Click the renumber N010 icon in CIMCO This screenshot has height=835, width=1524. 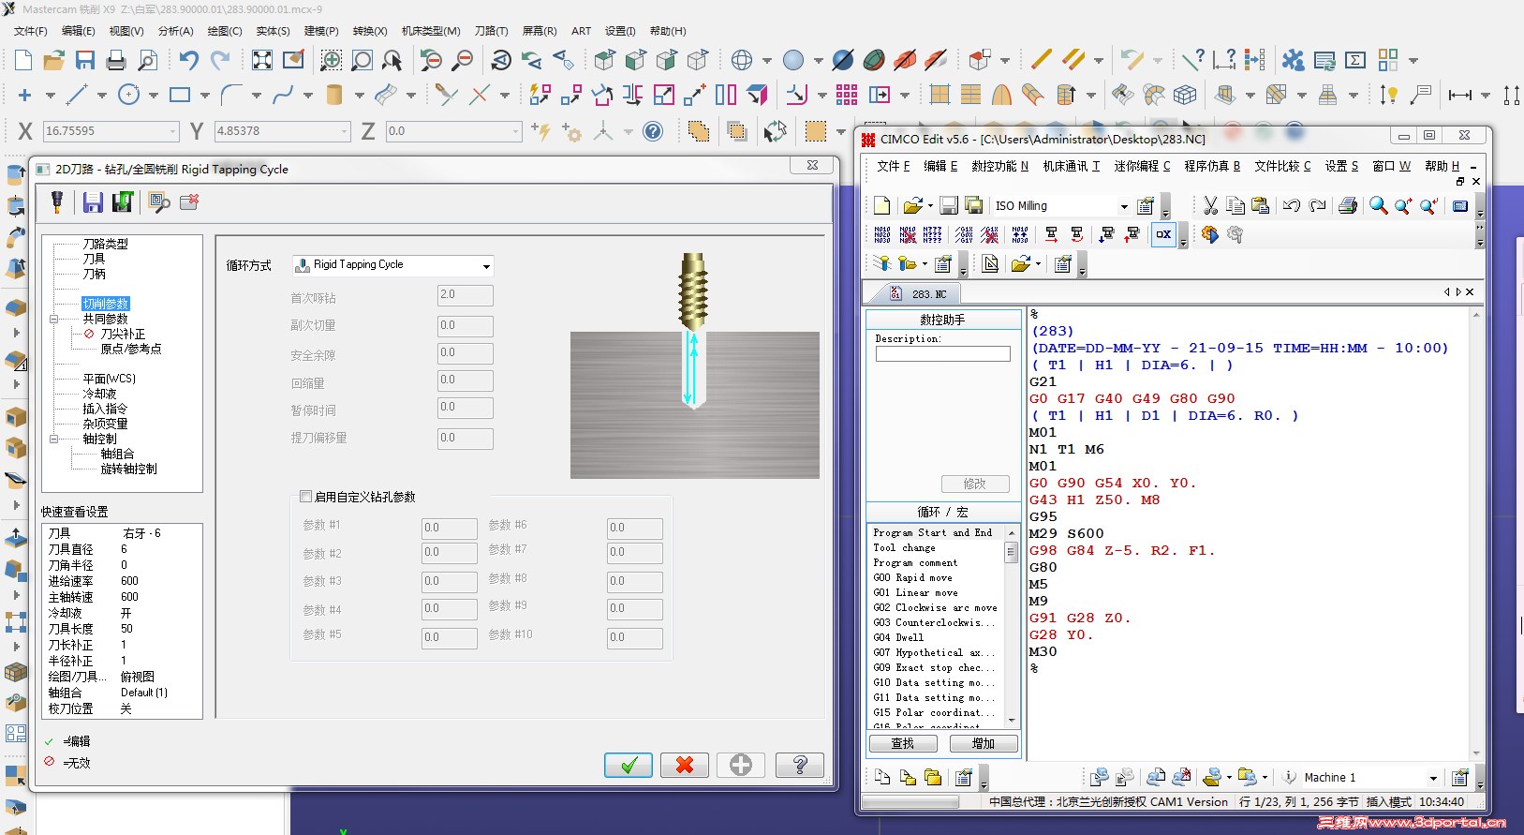click(x=882, y=234)
